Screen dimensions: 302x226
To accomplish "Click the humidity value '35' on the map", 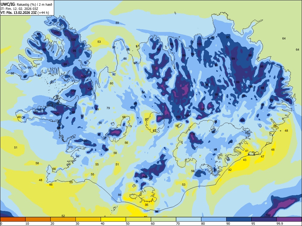I will 146,205.
